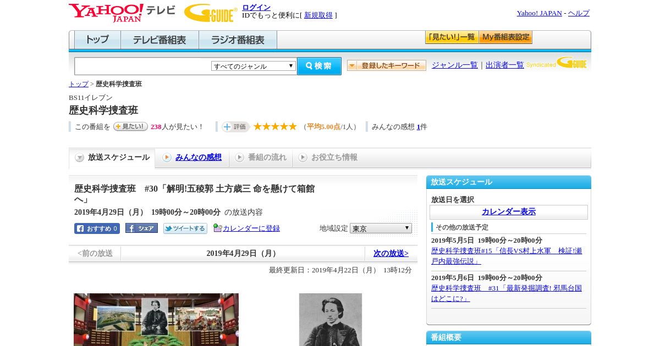Click the play icon of the 番組の流れ tab
This screenshot has height=346, width=660.
coord(239,158)
